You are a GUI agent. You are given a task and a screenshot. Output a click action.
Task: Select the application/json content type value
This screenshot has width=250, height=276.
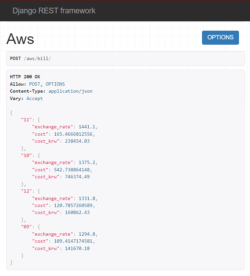[x=70, y=91]
